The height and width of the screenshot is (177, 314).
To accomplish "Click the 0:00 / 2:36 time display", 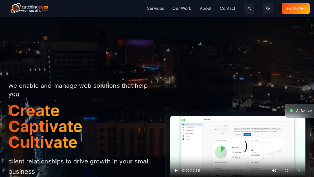I will [191, 171].
